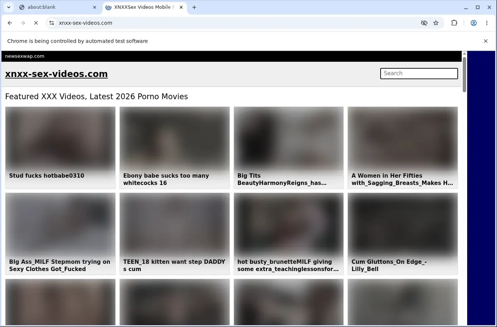Minimize the Chrome window
The height and width of the screenshot is (327, 497).
pyautogui.click(x=466, y=7)
